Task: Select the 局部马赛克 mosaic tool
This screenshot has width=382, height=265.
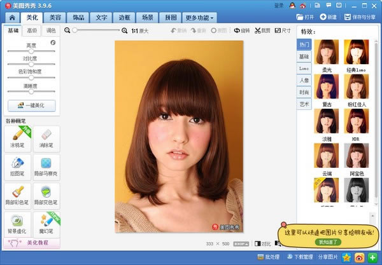Action: [x=45, y=167]
